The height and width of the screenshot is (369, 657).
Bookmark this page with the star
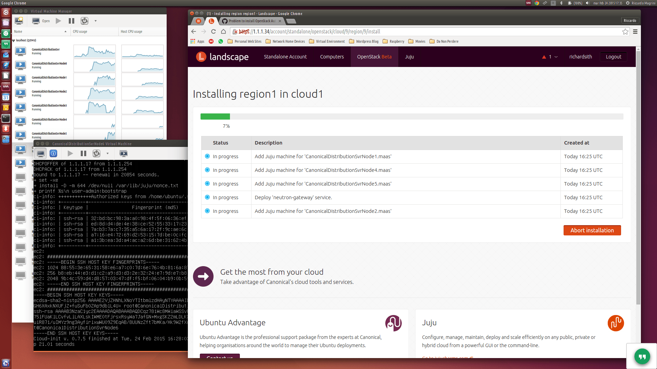pyautogui.click(x=625, y=31)
